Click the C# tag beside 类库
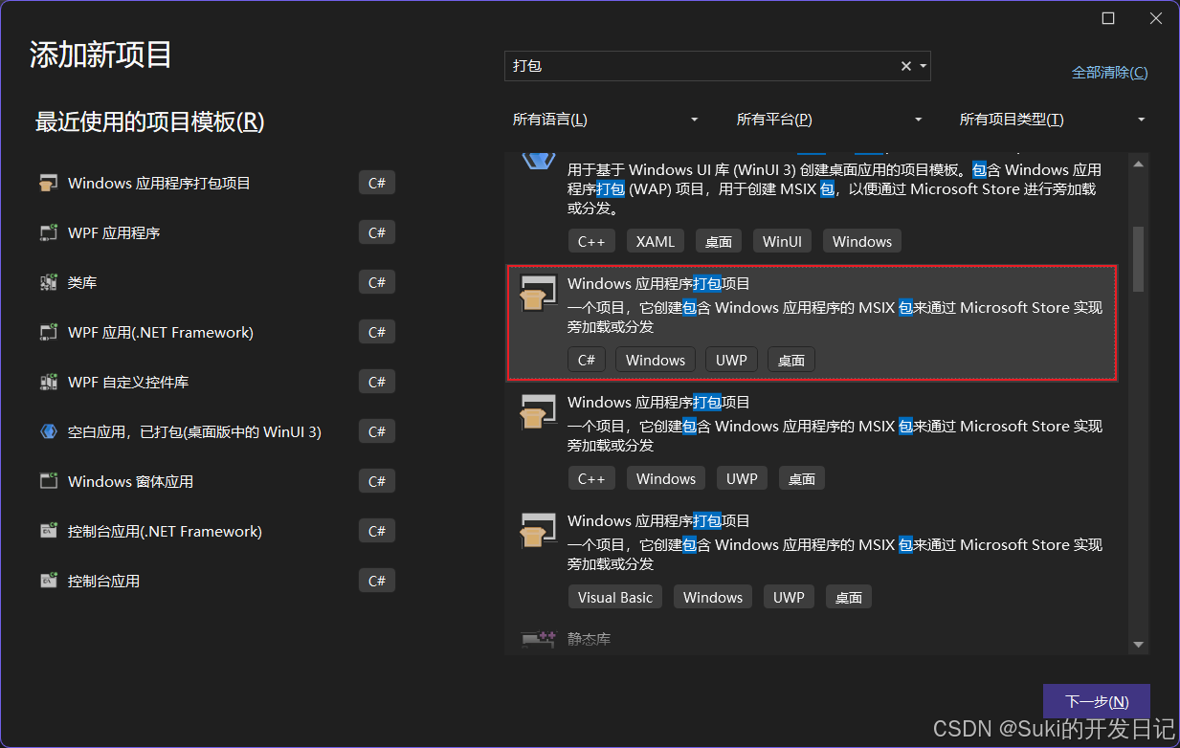1180x748 pixels. click(377, 282)
